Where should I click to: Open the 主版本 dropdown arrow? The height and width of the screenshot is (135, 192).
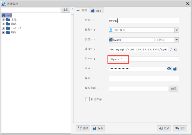pyautogui.click(x=176, y=40)
